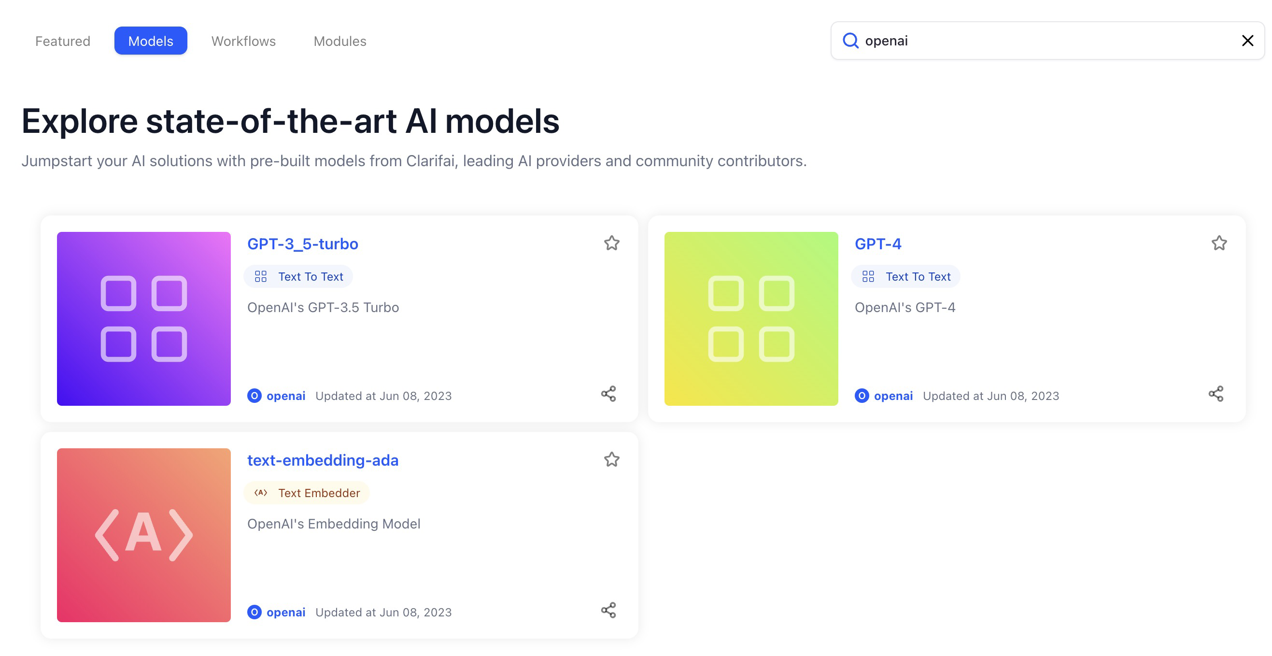
Task: Click openai avatar on GPT-4 card
Action: [862, 396]
